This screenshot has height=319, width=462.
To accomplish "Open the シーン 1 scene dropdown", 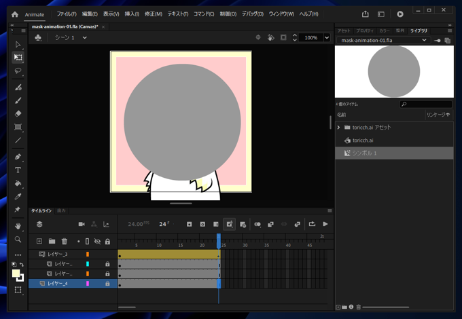I will (x=84, y=38).
